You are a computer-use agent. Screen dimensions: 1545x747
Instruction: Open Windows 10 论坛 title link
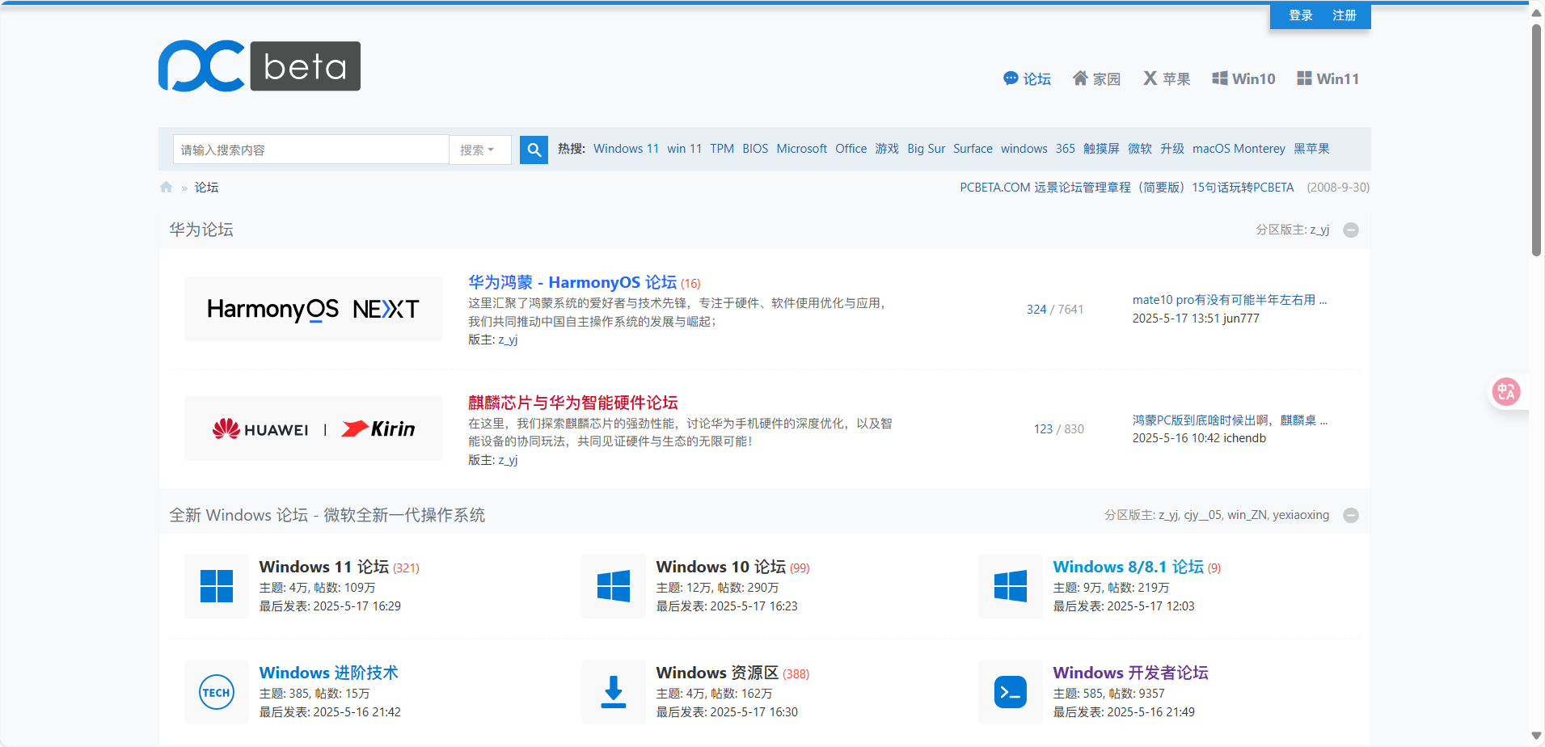click(x=720, y=567)
